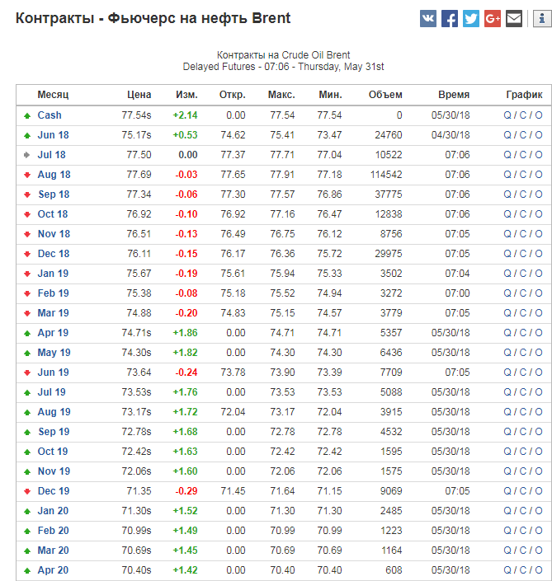The width and height of the screenshot is (552, 581).
Task: Open the Jun 18 contract link
Action: tap(53, 135)
